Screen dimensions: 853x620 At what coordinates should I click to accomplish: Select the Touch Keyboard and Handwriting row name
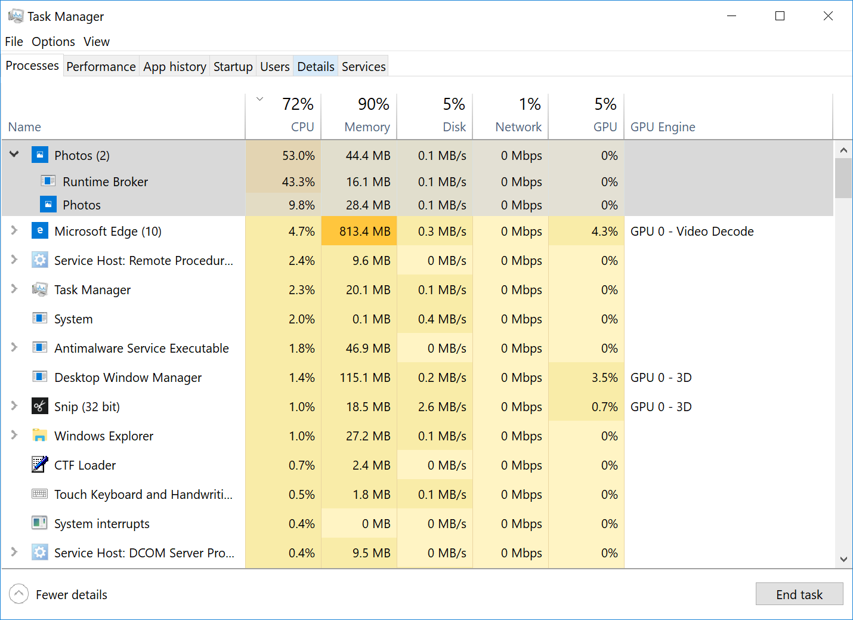[143, 494]
